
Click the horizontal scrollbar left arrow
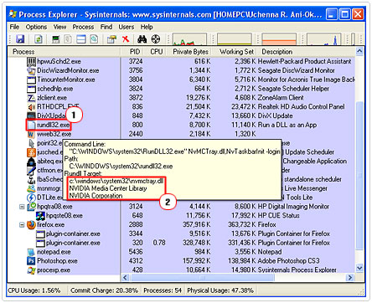(125, 278)
